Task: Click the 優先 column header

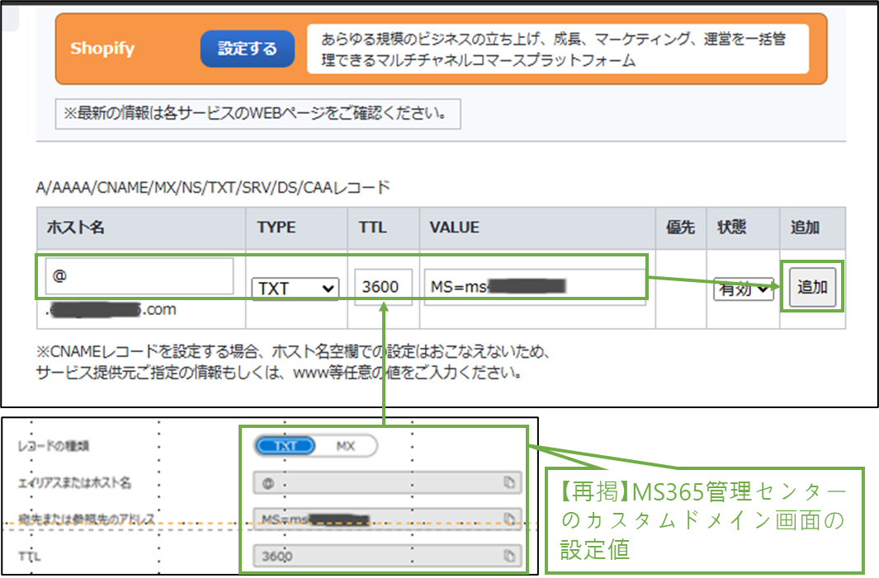Action: pyautogui.click(x=681, y=227)
